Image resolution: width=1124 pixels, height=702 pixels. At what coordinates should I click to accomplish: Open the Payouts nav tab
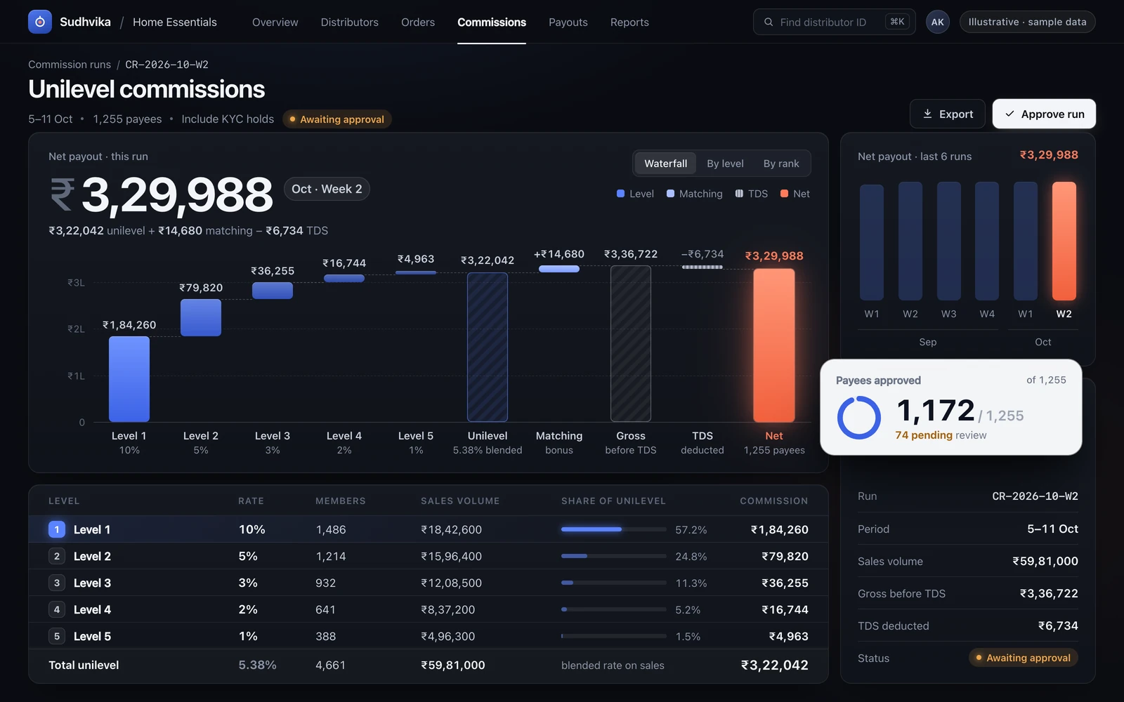click(x=568, y=22)
